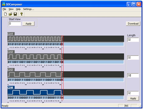Screen dimensions: 143x109
Task: Click the Start View input field
Action: coord(15,24)
